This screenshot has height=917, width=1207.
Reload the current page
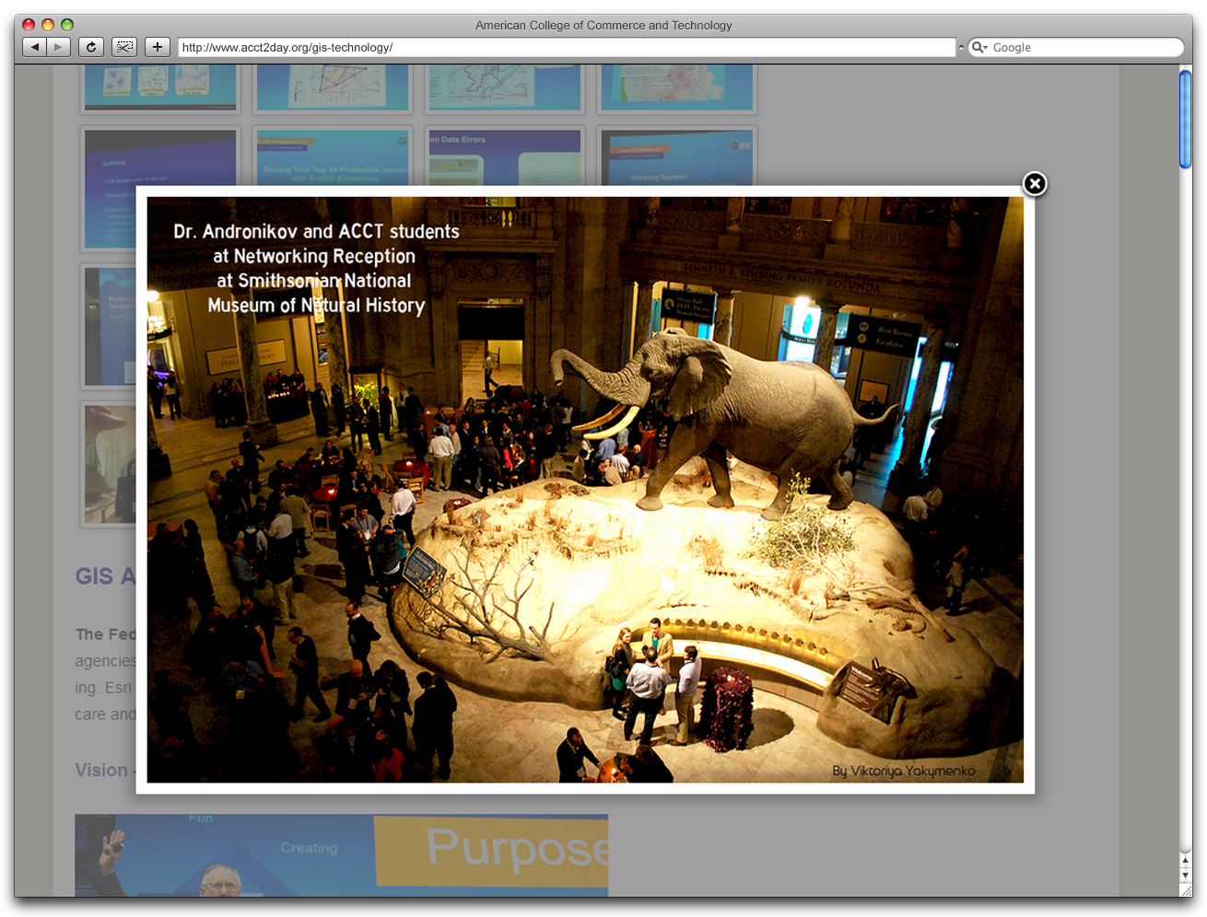pyautogui.click(x=90, y=47)
